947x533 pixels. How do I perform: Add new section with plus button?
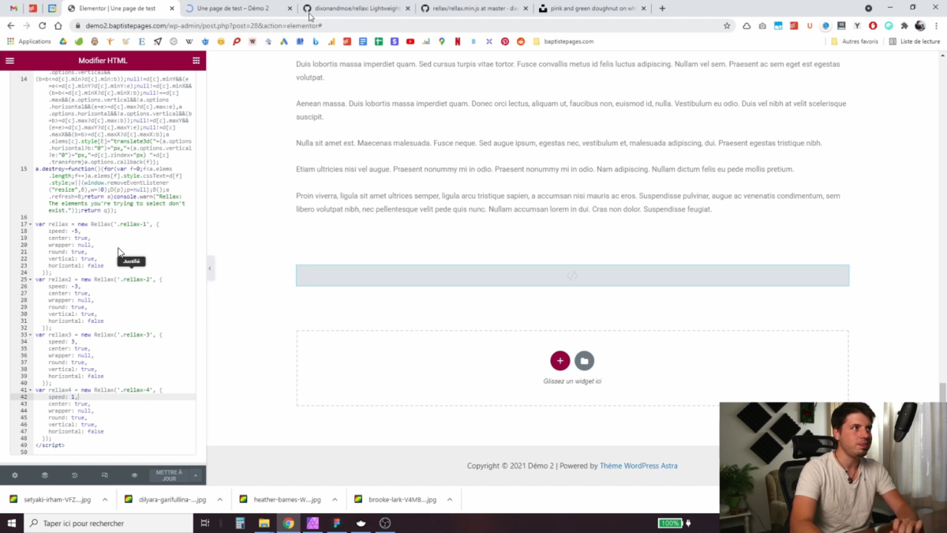pos(560,361)
